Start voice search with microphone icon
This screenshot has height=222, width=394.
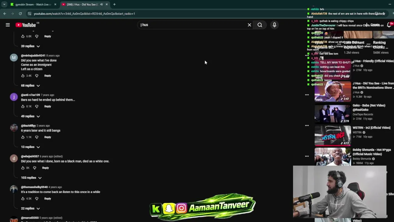pos(275,25)
